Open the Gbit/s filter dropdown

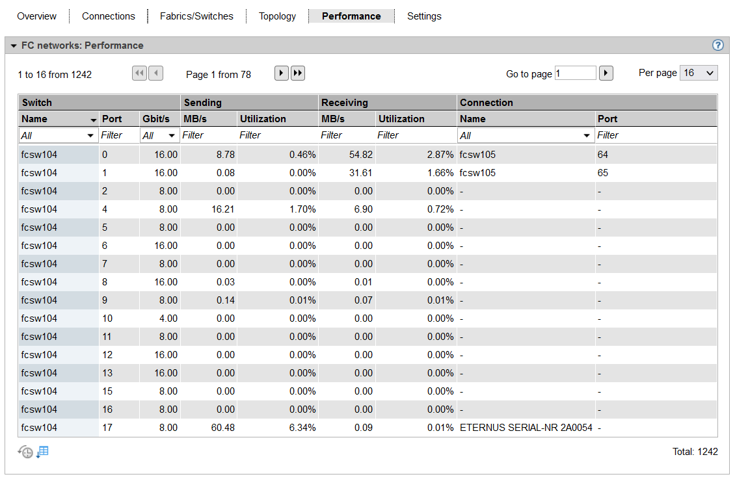click(x=159, y=135)
